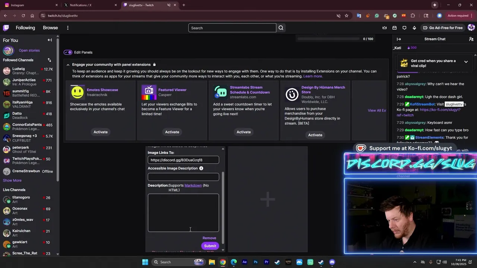Viewport: 477px width, 268px height.
Task: Expand followed channels with Show More
Action: [x=12, y=181]
